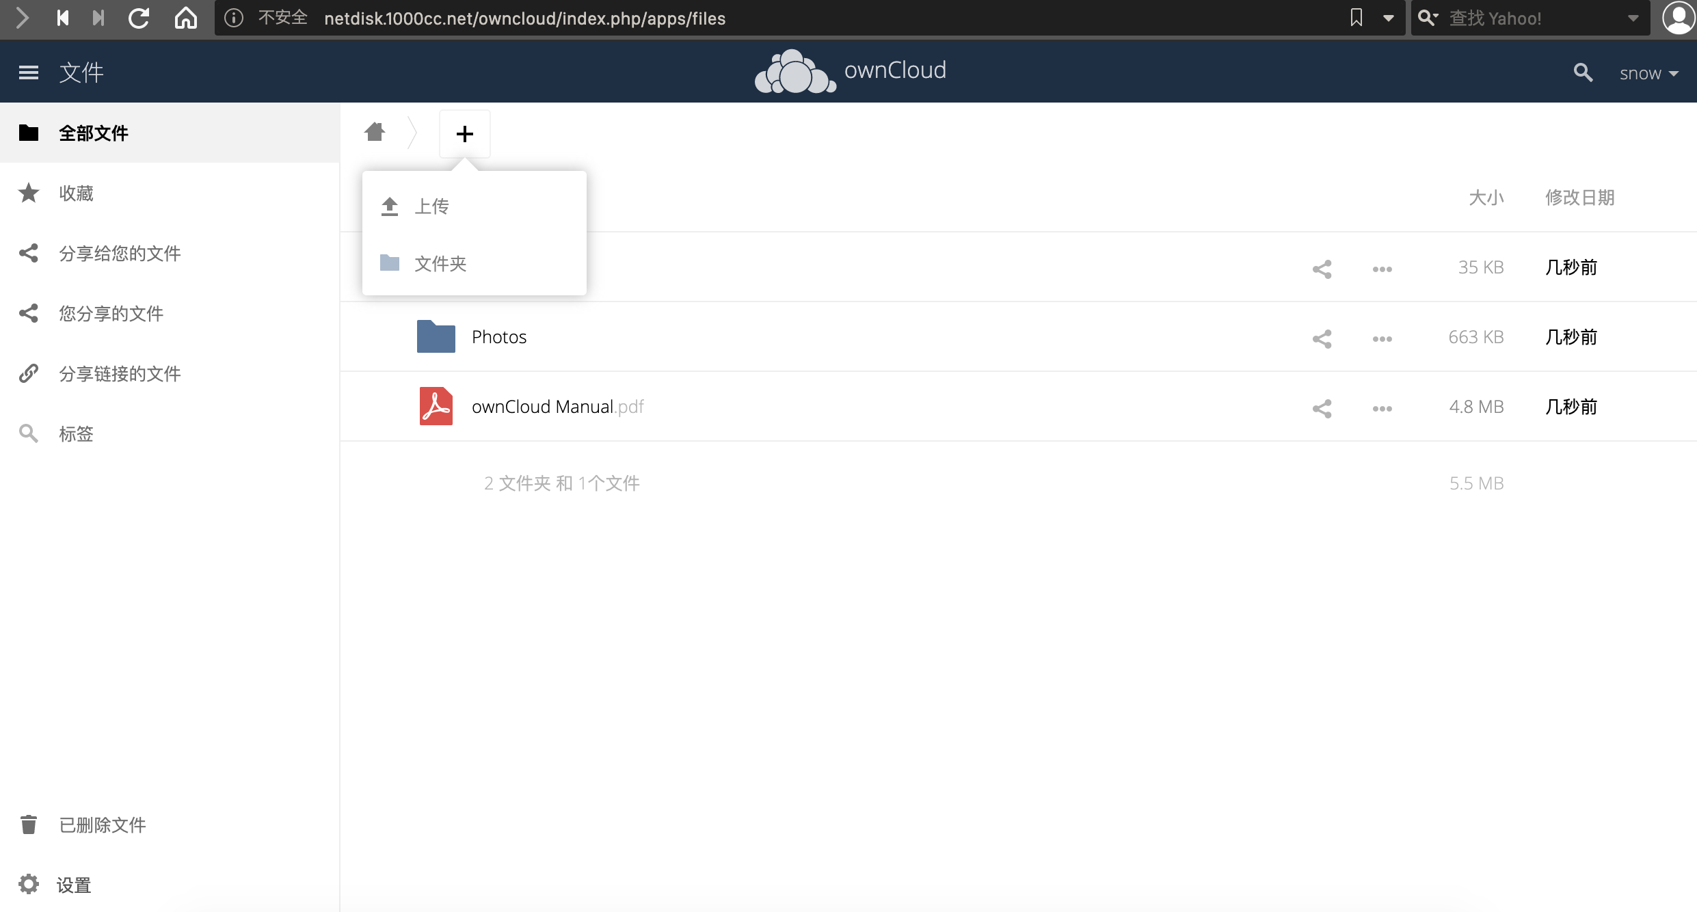Viewport: 1697px width, 912px height.
Task: Click the browser fast-forward button
Action: 98,18
